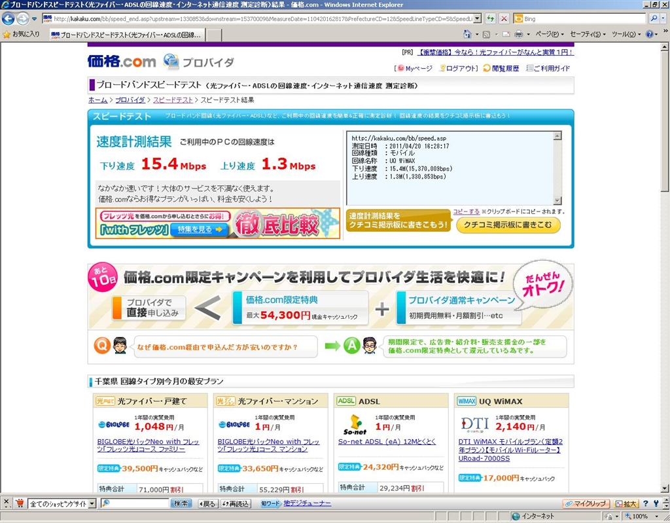Open the お気に入り favorites star button
670x523 pixels.
pos(22,34)
